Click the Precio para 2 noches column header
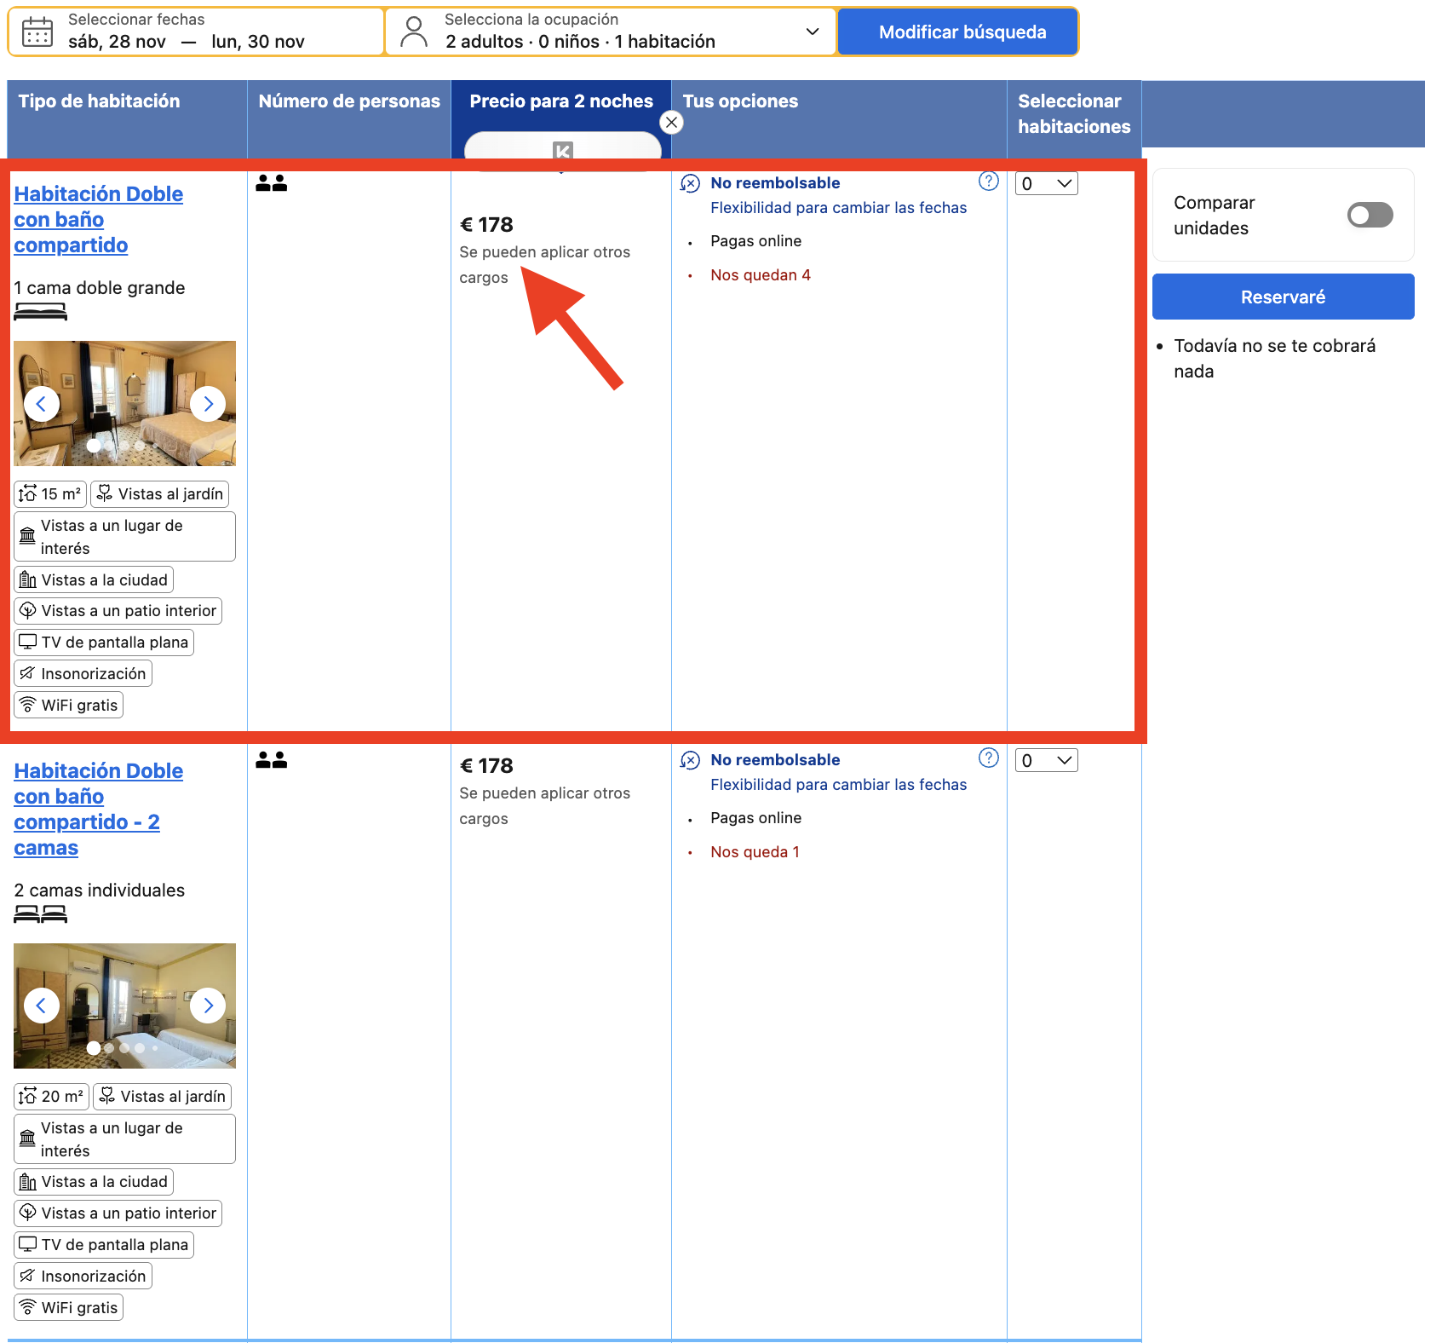This screenshot has width=1436, height=1343. tap(561, 101)
